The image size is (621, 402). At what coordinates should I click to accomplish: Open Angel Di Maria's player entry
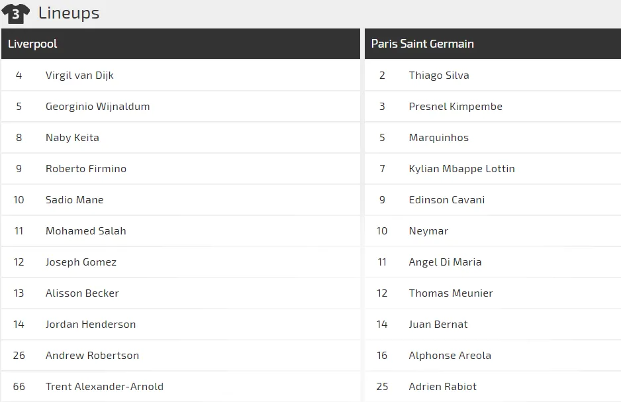coord(445,262)
